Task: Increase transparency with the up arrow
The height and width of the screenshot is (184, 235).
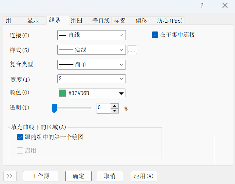Action: pyautogui.click(x=115, y=106)
